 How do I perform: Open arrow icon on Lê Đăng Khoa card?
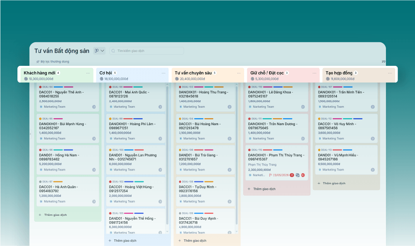(303, 107)
